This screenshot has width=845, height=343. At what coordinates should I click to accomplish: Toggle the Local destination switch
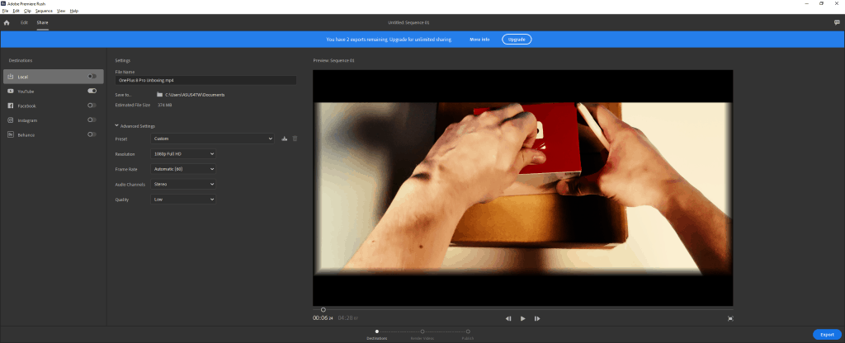point(92,77)
